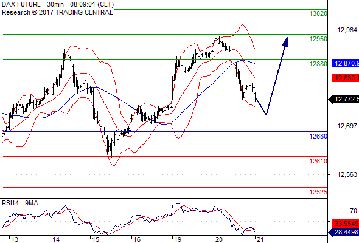Click the 'Research © 2017 TRADING CENTRAL' text
The image size is (359, 243).
pos(57,12)
